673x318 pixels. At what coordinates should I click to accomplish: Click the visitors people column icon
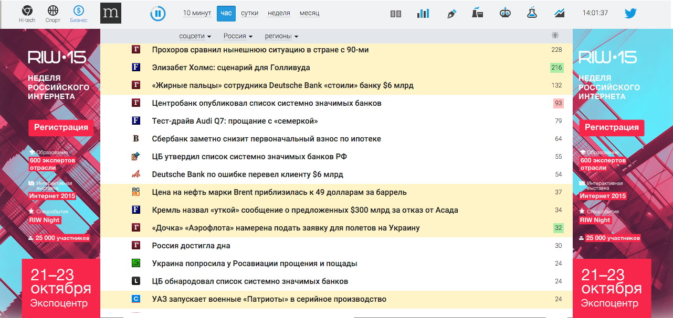tap(555, 36)
